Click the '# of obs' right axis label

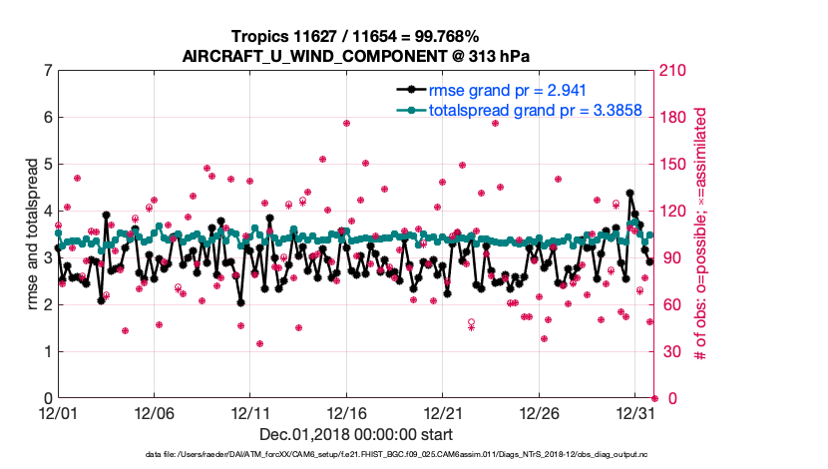(700, 234)
